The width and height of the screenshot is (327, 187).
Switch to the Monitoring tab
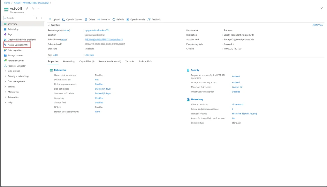[x=69, y=61]
